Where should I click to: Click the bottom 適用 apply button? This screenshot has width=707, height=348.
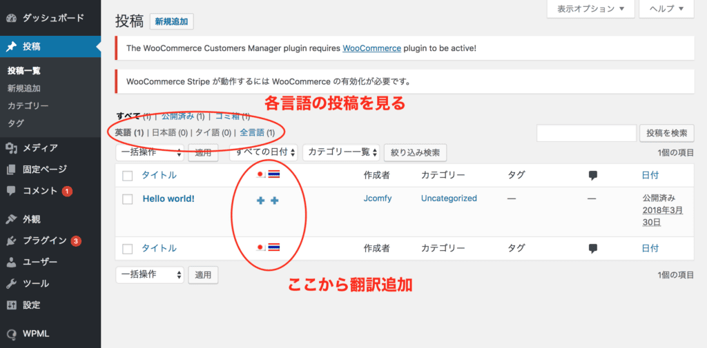pos(203,275)
